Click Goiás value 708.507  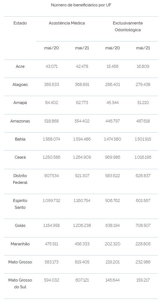tap(143, 226)
